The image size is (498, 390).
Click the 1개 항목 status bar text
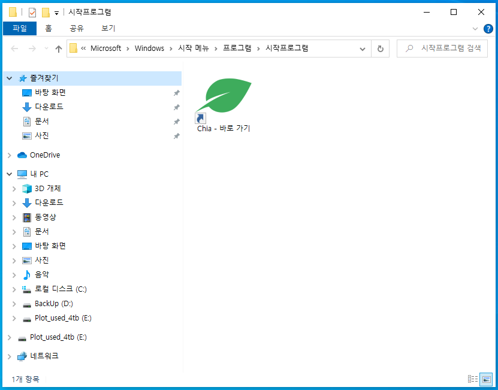(x=25, y=379)
